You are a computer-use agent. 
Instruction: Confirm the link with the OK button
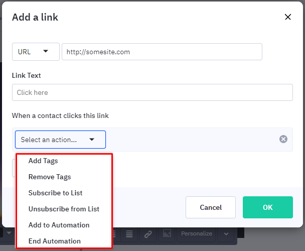[x=268, y=207]
